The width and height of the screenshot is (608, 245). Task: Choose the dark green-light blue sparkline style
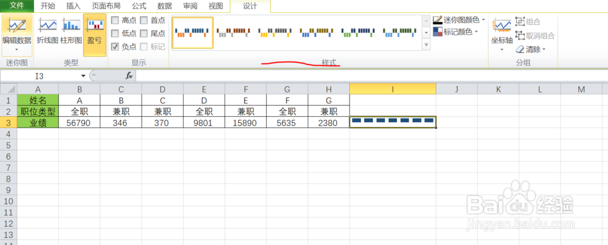399,33
